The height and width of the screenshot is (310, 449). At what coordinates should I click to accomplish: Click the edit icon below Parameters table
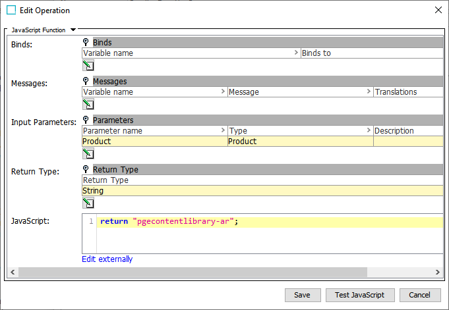tap(88, 153)
